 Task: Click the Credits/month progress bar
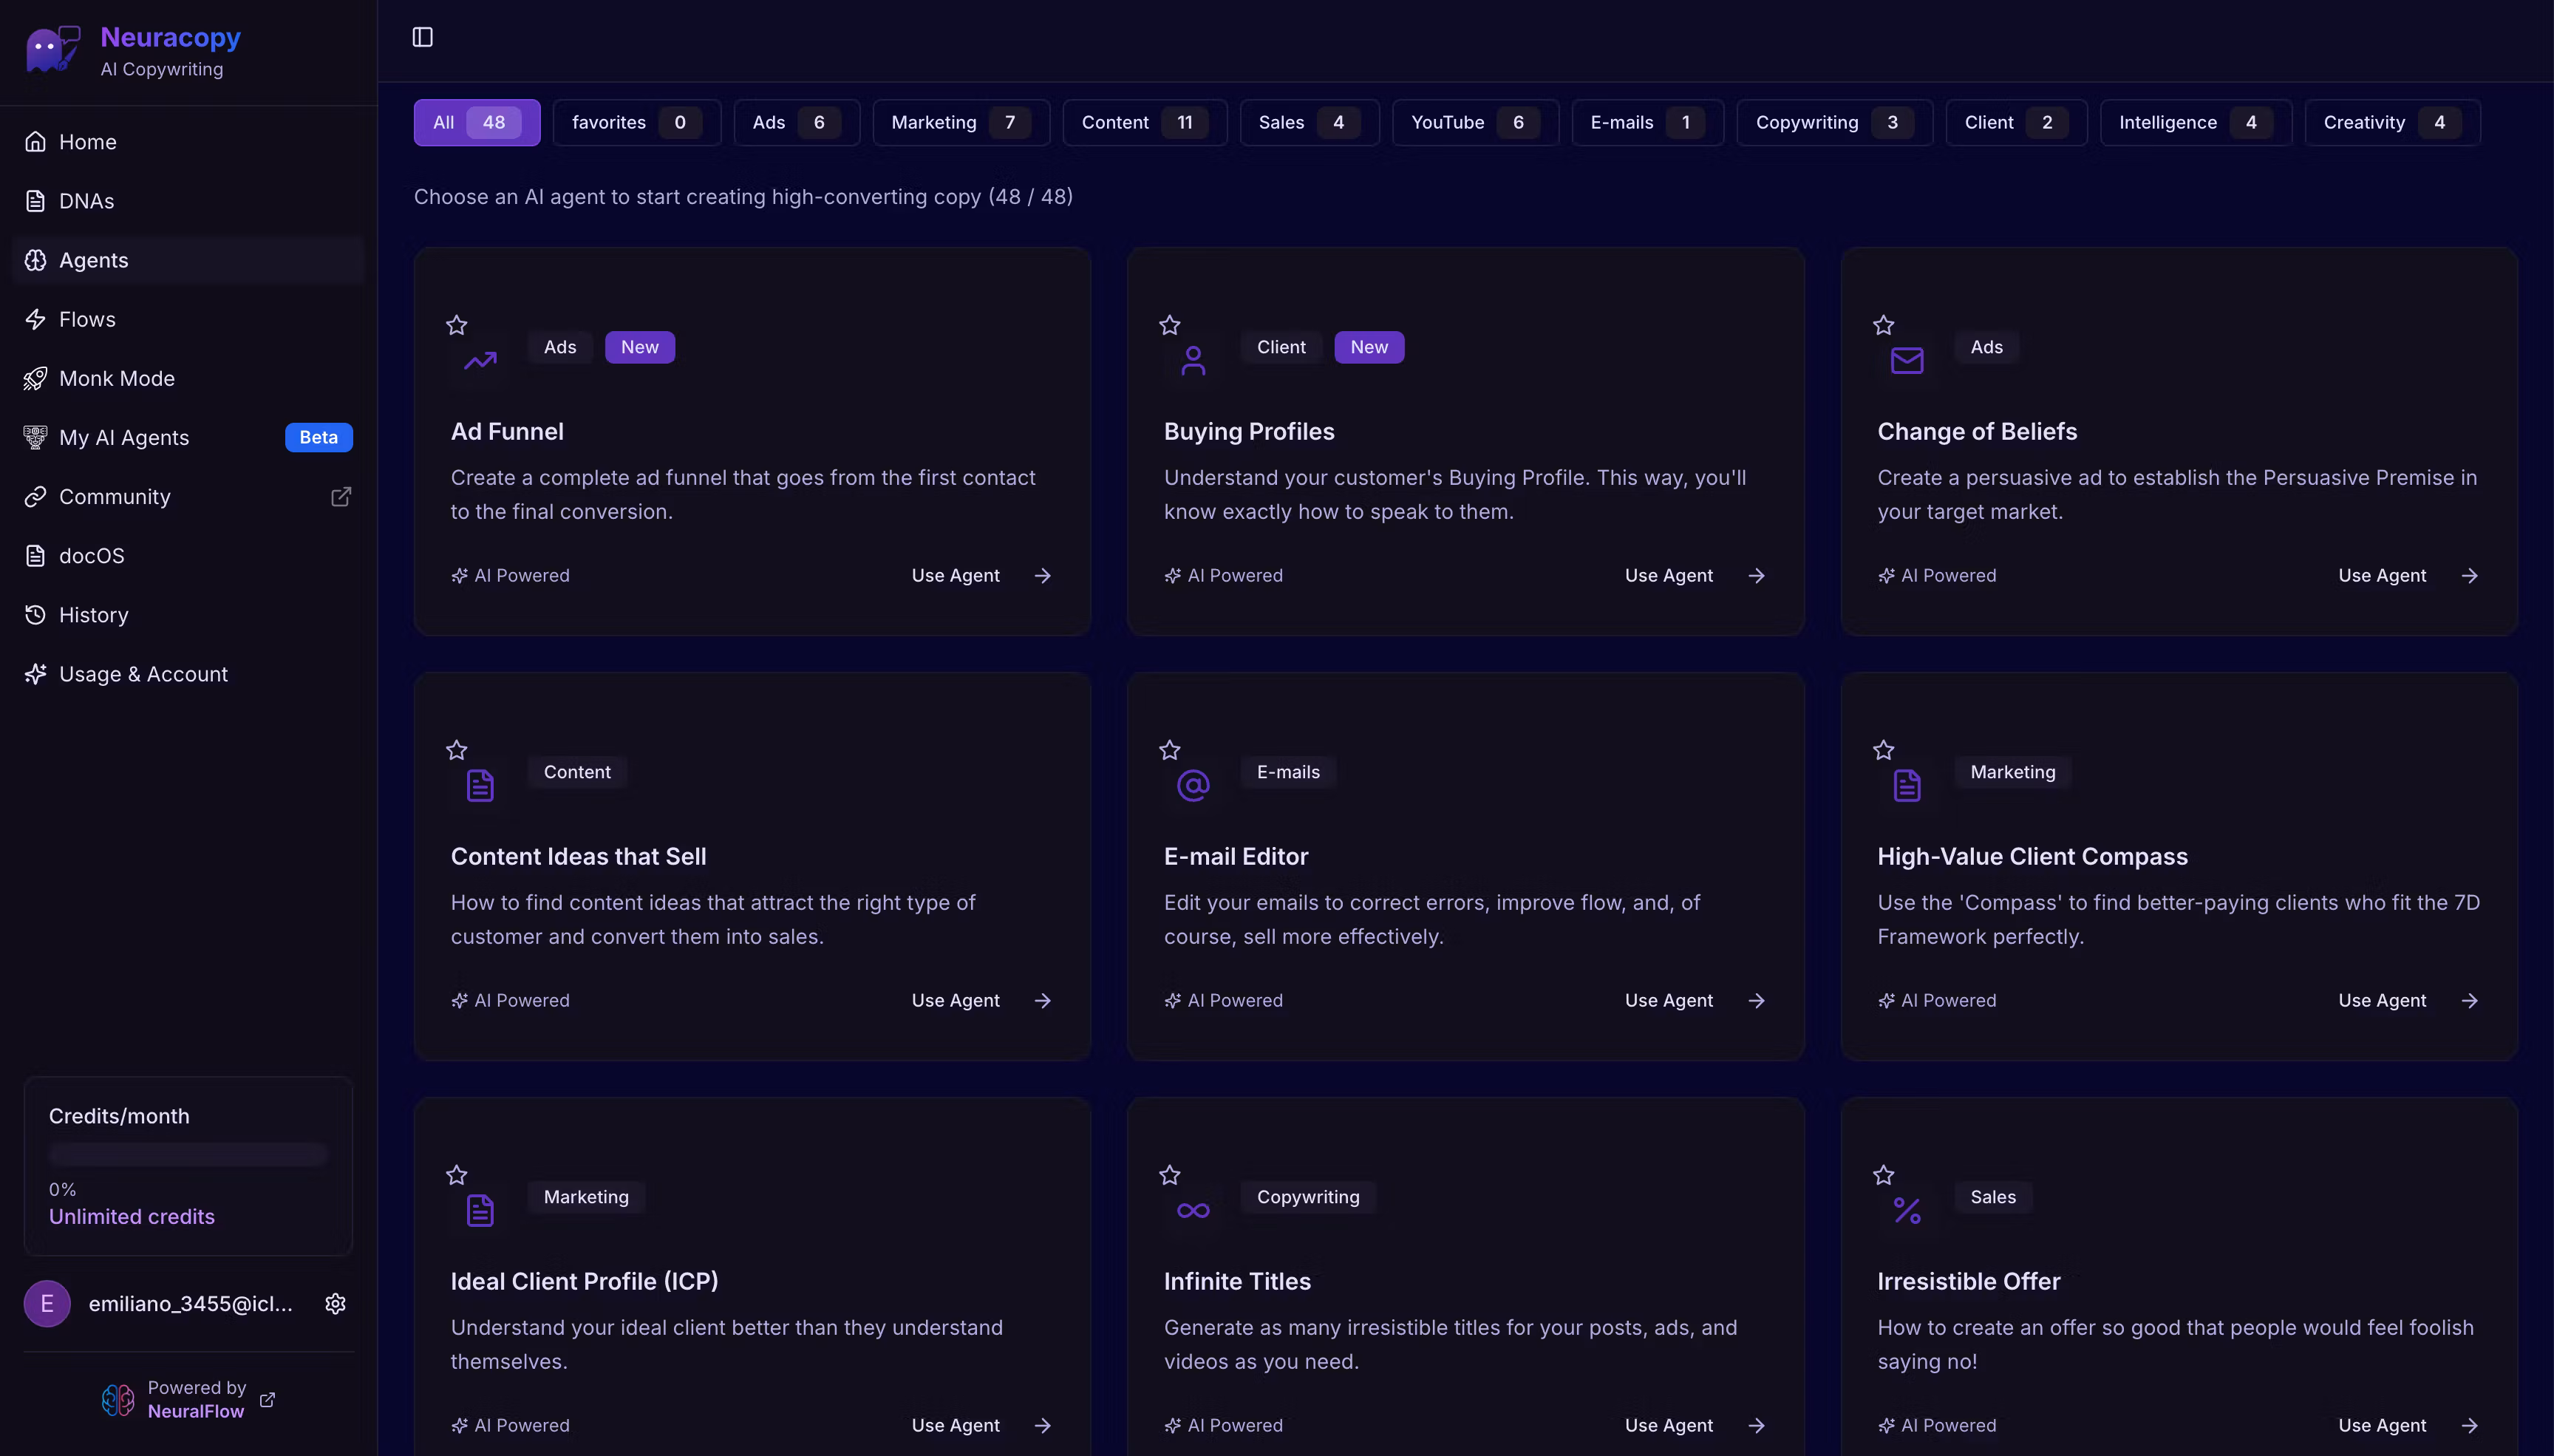point(188,1154)
